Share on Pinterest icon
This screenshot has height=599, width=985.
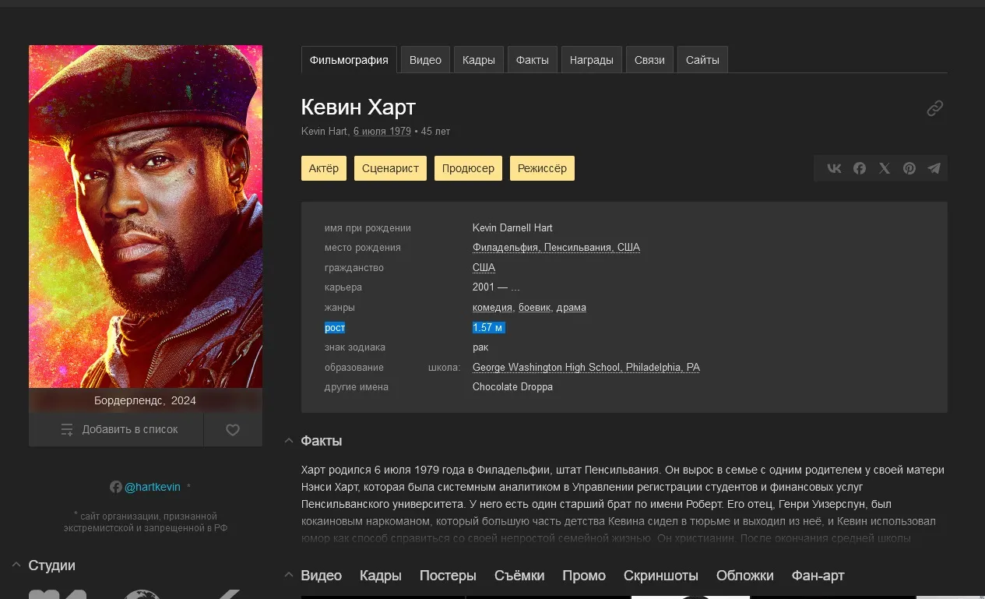(x=909, y=168)
